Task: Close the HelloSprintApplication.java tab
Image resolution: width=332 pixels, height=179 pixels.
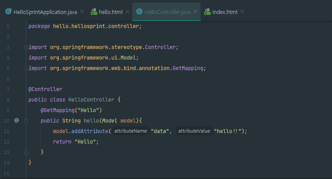Action: 82,12
